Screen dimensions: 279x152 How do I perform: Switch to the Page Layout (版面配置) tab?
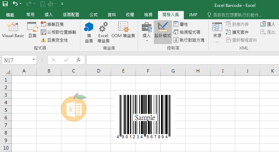pyautogui.click(x=71, y=15)
